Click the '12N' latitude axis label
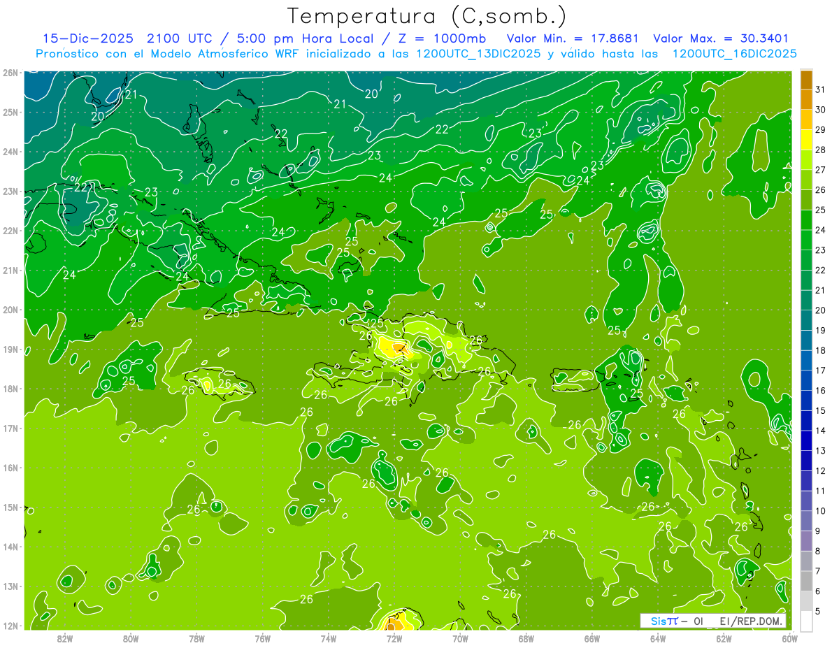839x648 pixels. (x=10, y=626)
